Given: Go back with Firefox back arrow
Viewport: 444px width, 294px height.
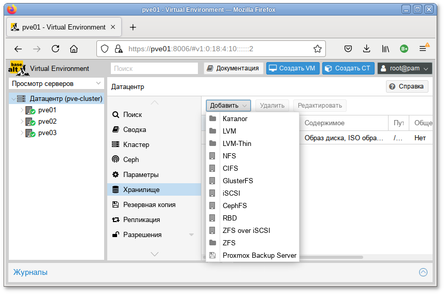Looking at the screenshot, I should [x=18, y=49].
